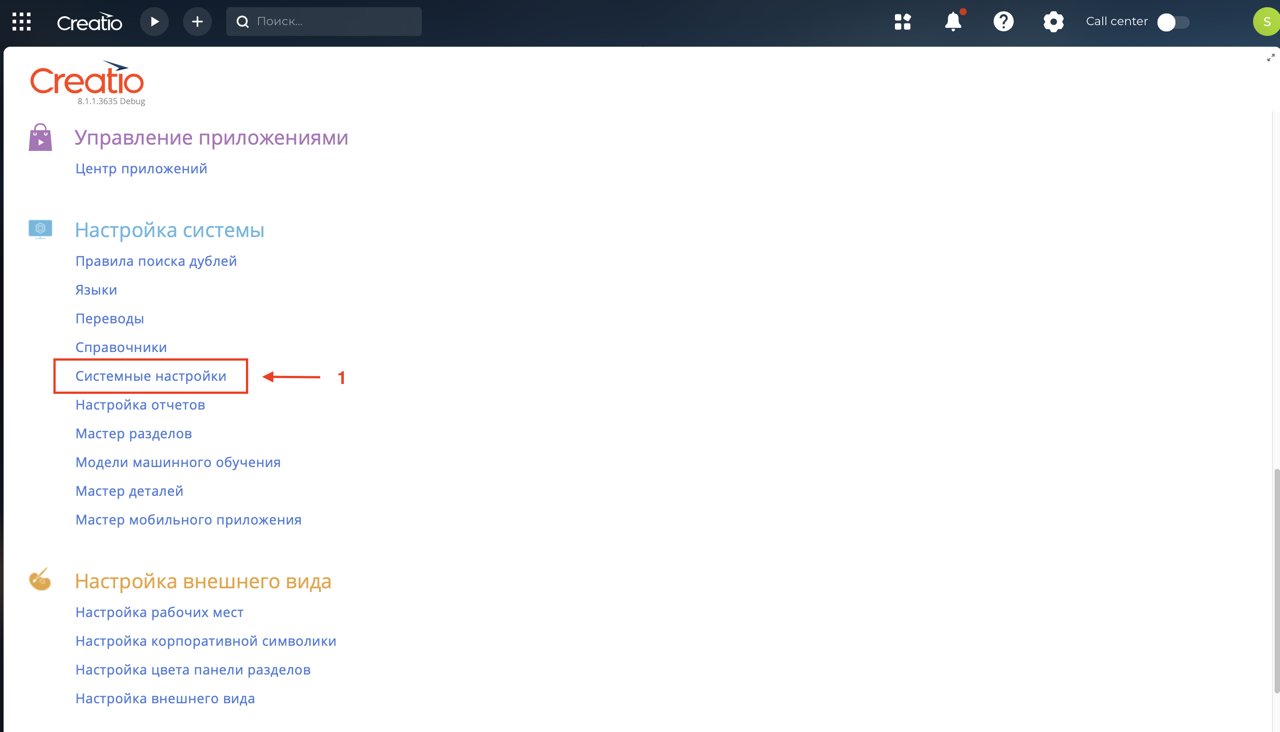Open Настройка цвета панели разделов
The width and height of the screenshot is (1280, 732).
[x=193, y=670]
